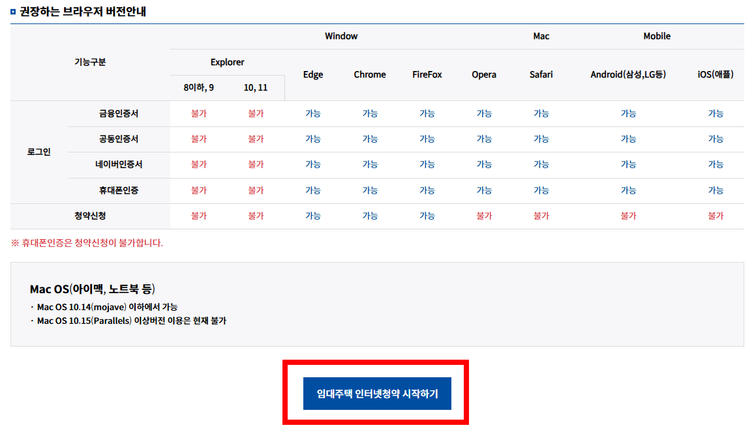Click the 로그인 row group label
This screenshot has width=756, height=432.
39,152
